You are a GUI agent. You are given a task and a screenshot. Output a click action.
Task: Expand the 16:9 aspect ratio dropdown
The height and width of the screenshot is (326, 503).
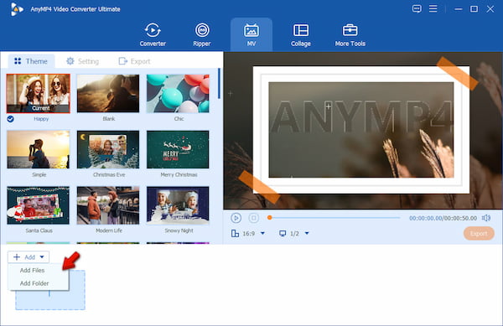click(x=262, y=233)
